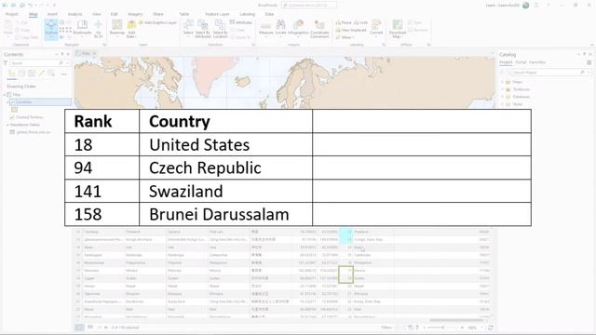The width and height of the screenshot is (596, 335).
Task: Click the table horizontal scrollbar
Action: [456, 320]
